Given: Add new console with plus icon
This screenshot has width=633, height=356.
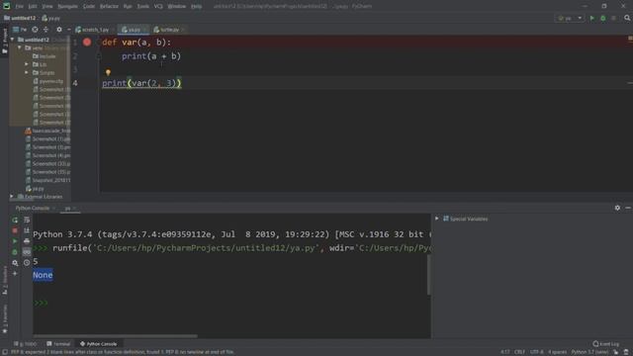Looking at the screenshot, I should 15,274.
